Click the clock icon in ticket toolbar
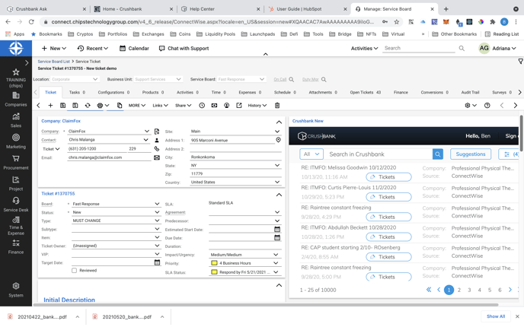This screenshot has height=327, width=524. [x=202, y=106]
